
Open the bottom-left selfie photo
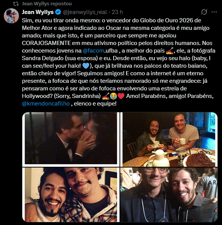click(x=71, y=195)
